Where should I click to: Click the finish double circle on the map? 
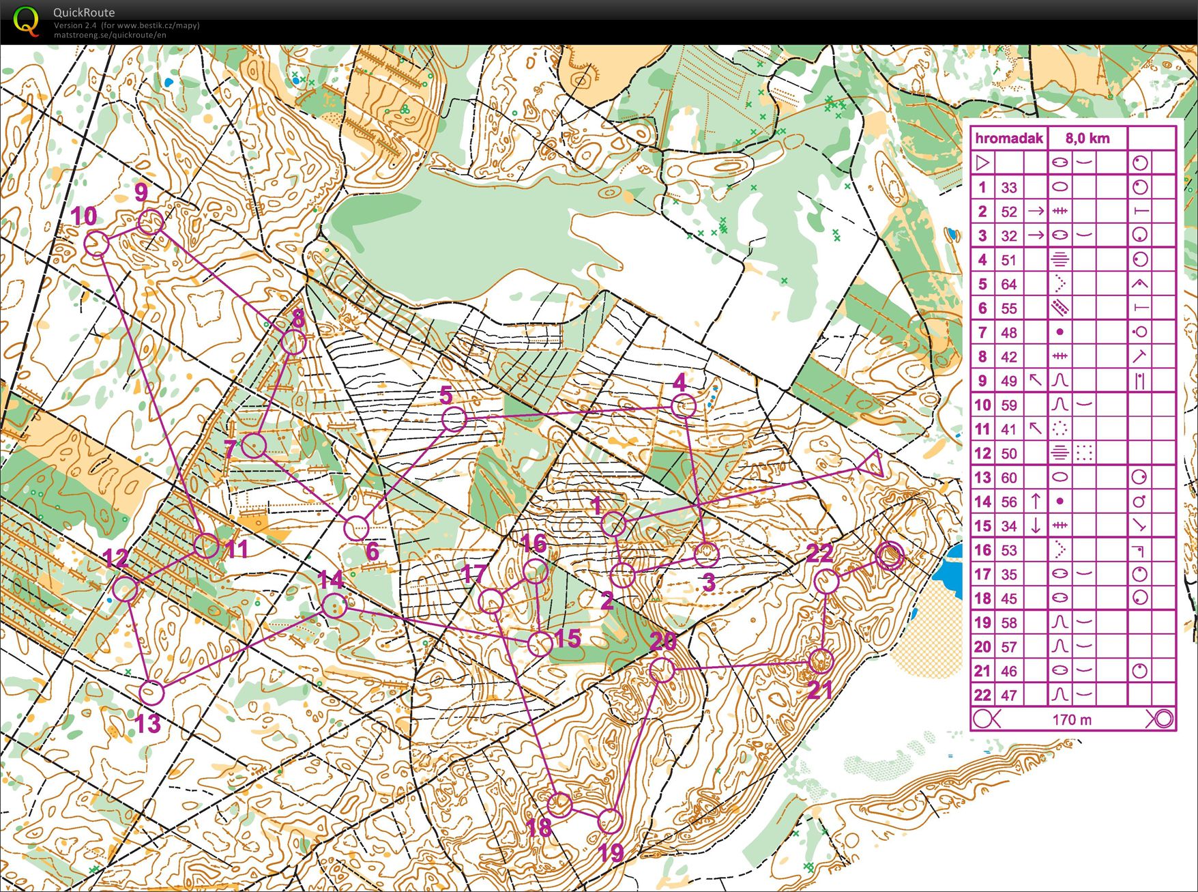point(890,556)
